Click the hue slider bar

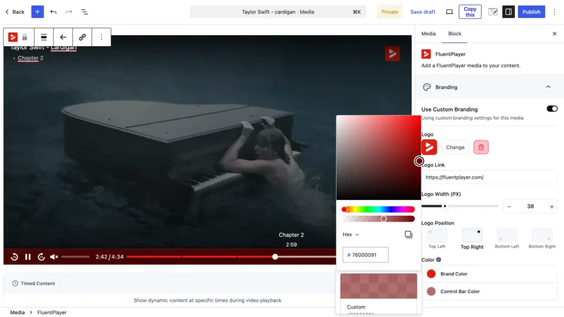click(378, 209)
